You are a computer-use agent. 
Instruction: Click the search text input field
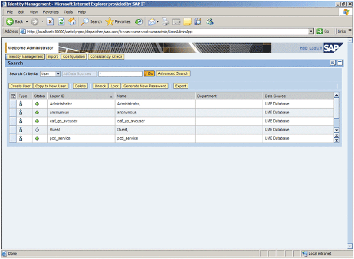(x=120, y=74)
